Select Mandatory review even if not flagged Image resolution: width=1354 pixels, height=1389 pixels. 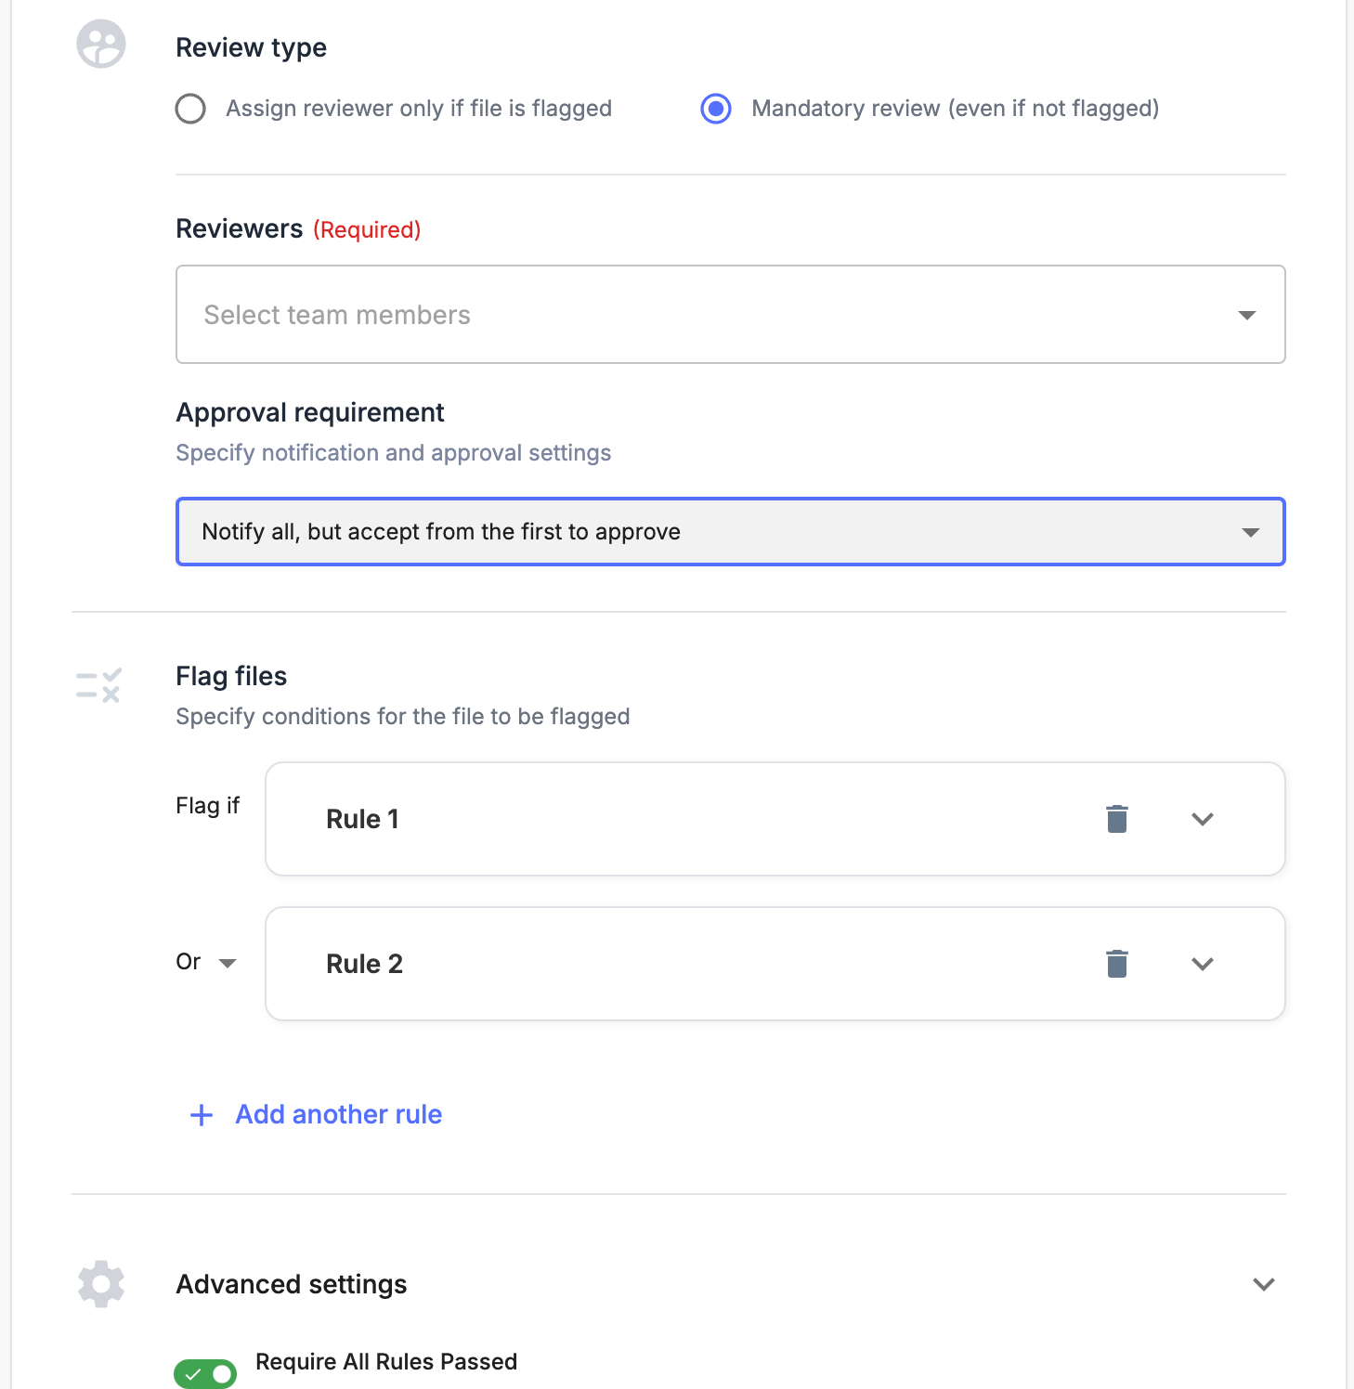click(x=715, y=109)
